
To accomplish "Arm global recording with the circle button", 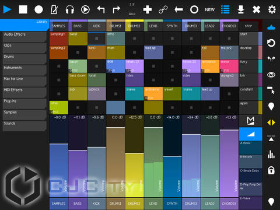I will [38, 9].
